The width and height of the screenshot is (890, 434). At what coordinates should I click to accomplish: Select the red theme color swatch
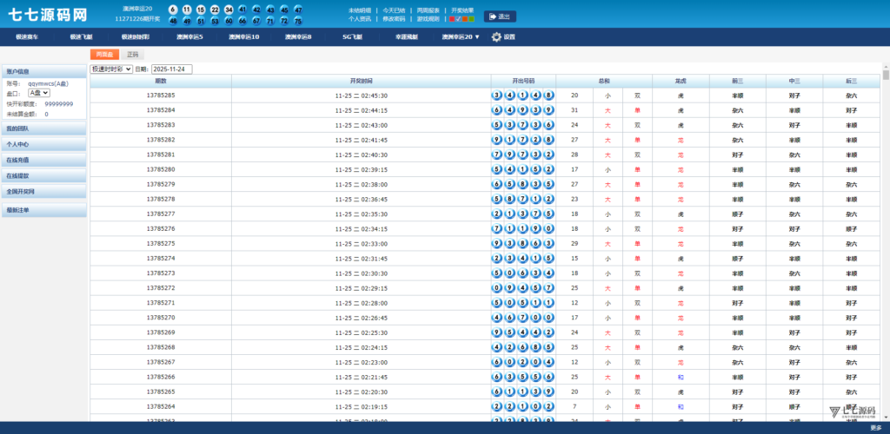coord(452,18)
